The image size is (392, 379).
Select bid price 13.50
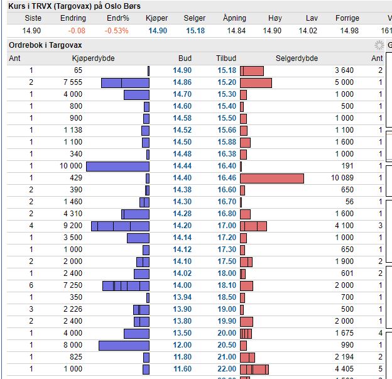pos(182,333)
